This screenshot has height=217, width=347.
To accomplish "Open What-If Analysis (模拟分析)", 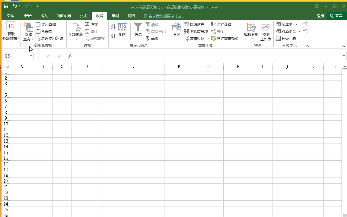I will (x=251, y=31).
